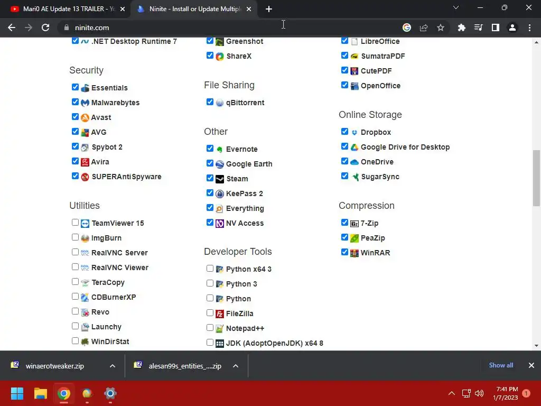Click the Google Drive for Desktop icon
541x406 pixels.
355,147
